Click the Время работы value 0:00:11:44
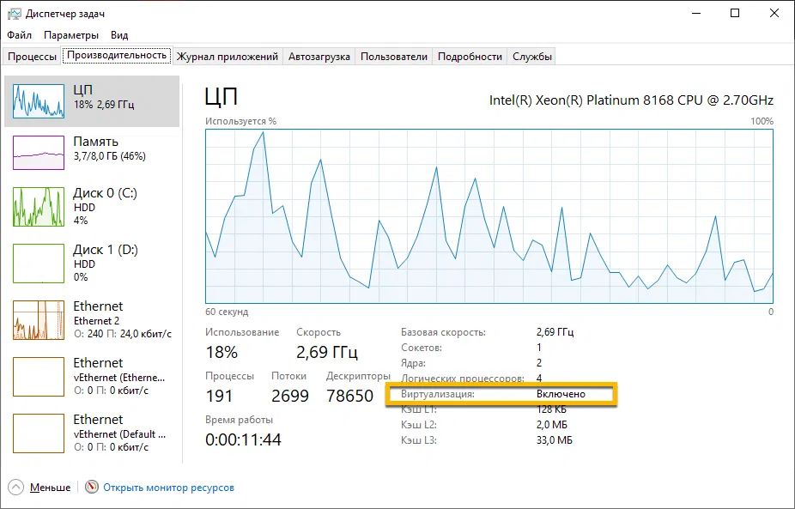Screen dimensions: 795x509 click(243, 439)
